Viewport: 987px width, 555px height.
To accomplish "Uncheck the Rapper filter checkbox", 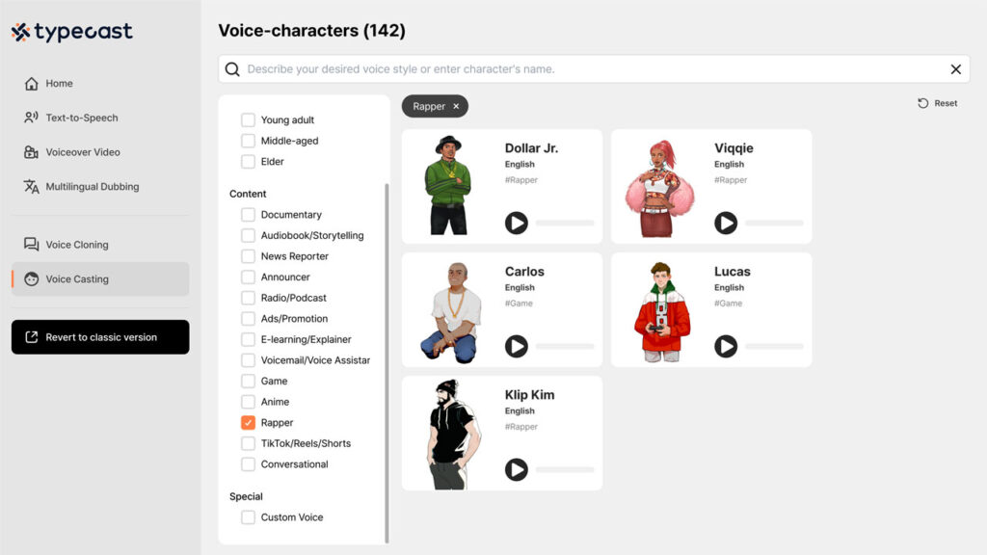I will (x=248, y=422).
